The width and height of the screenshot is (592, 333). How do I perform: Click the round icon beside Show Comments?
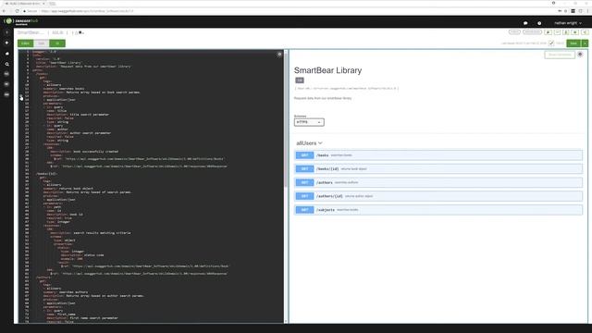tap(580, 55)
